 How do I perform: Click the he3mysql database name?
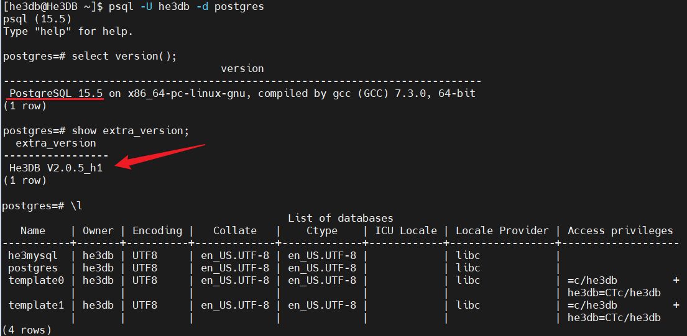pyautogui.click(x=33, y=255)
